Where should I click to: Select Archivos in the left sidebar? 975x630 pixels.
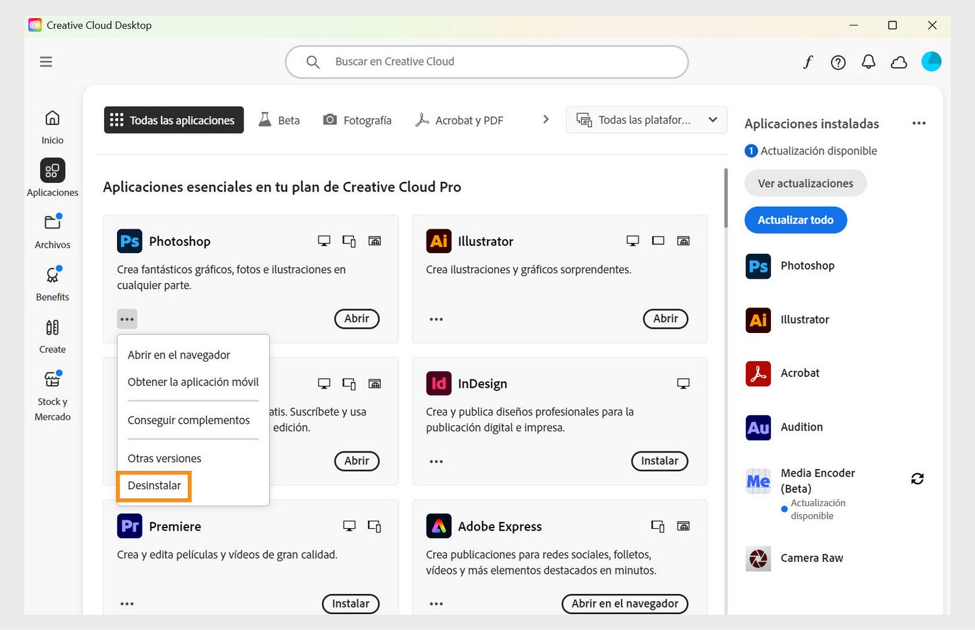52,231
